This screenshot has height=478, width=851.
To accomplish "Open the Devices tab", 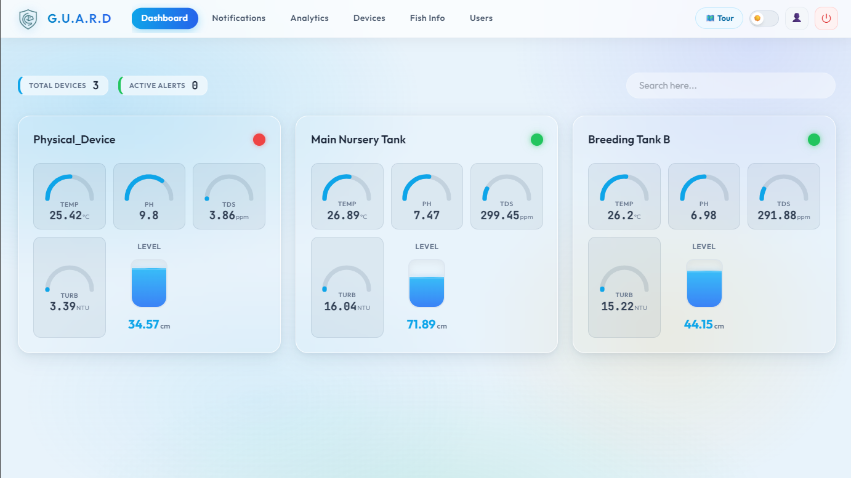I will (369, 18).
